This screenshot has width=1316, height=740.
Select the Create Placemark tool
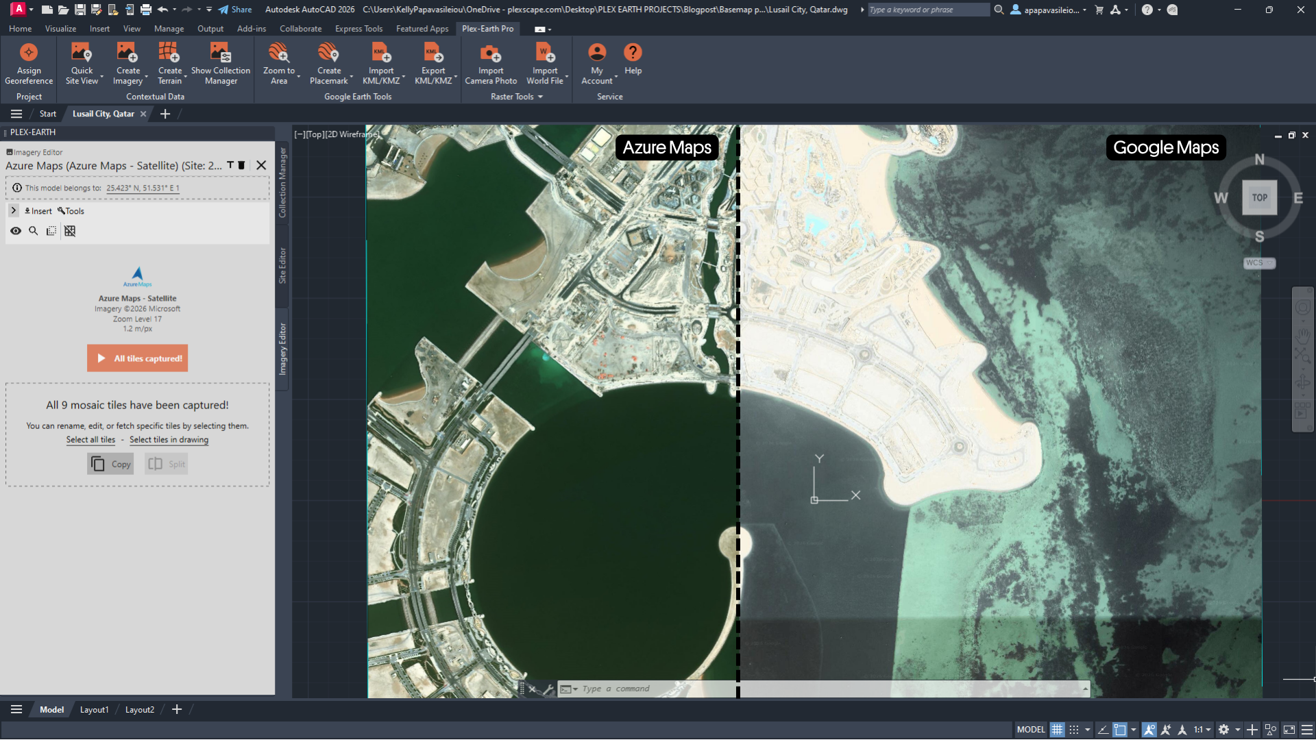click(328, 64)
